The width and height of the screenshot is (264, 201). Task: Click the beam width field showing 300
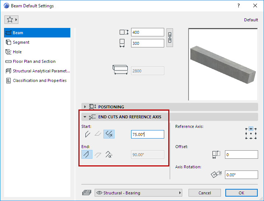tap(148, 43)
